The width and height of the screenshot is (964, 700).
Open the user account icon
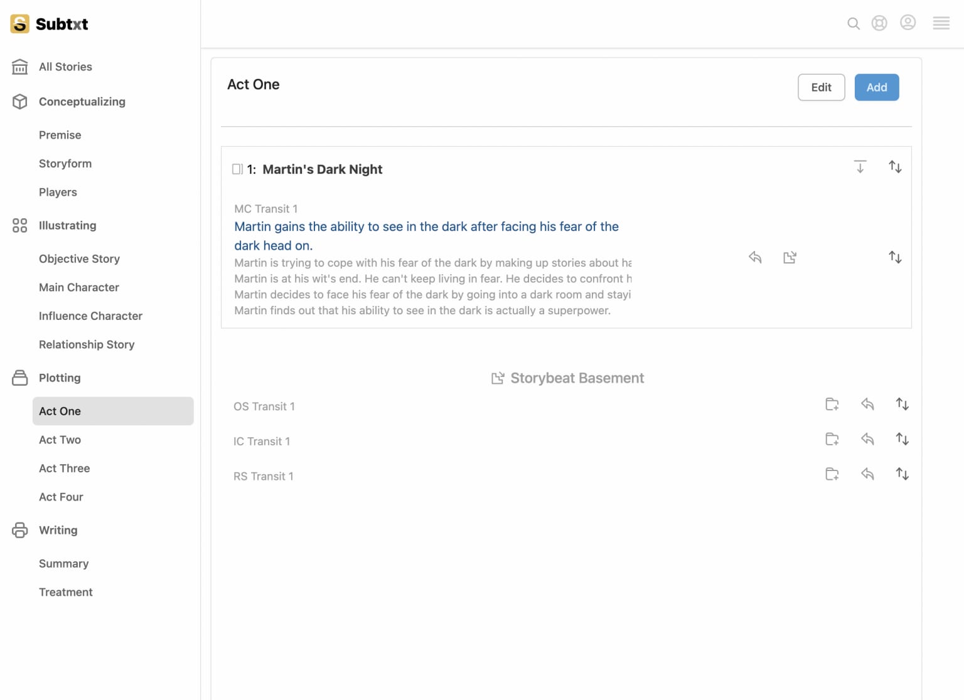(908, 23)
